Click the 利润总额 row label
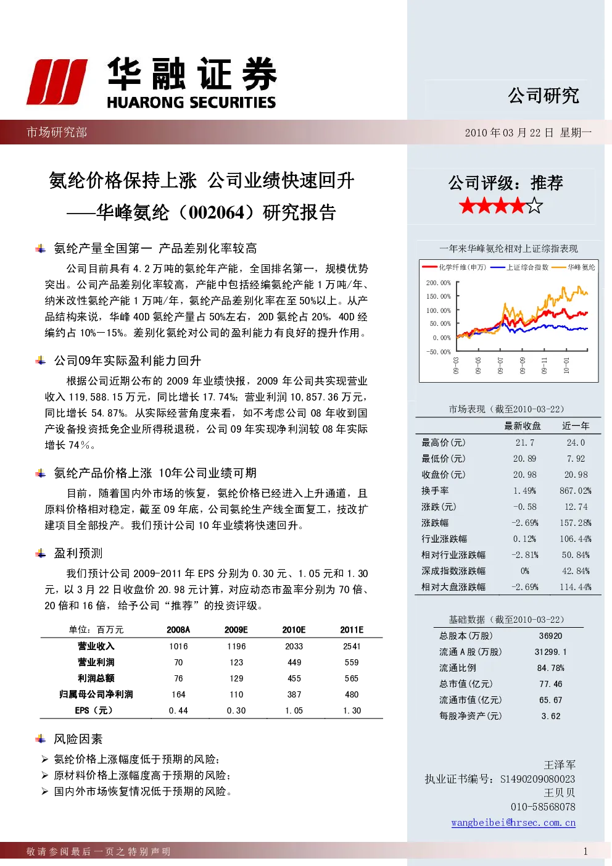This screenshot has height=866, width=612. pos(96,678)
